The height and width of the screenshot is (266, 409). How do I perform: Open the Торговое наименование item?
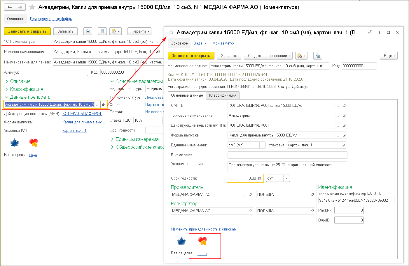click(x=344, y=116)
